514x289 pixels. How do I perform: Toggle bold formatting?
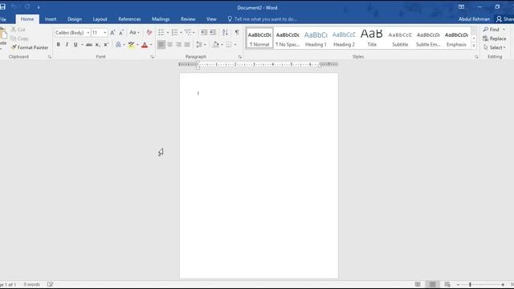coord(59,45)
